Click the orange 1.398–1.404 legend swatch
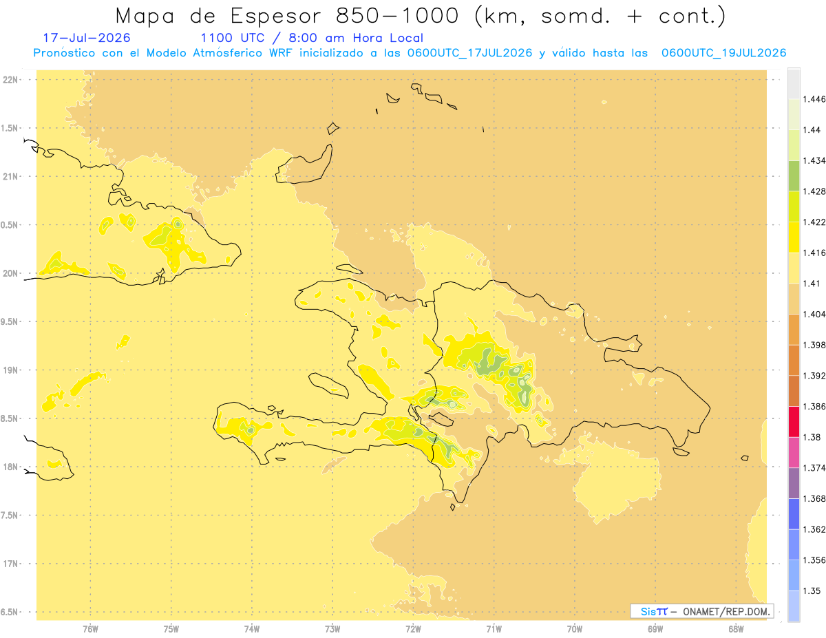Image resolution: width=826 pixels, height=638 pixels. 794,330
